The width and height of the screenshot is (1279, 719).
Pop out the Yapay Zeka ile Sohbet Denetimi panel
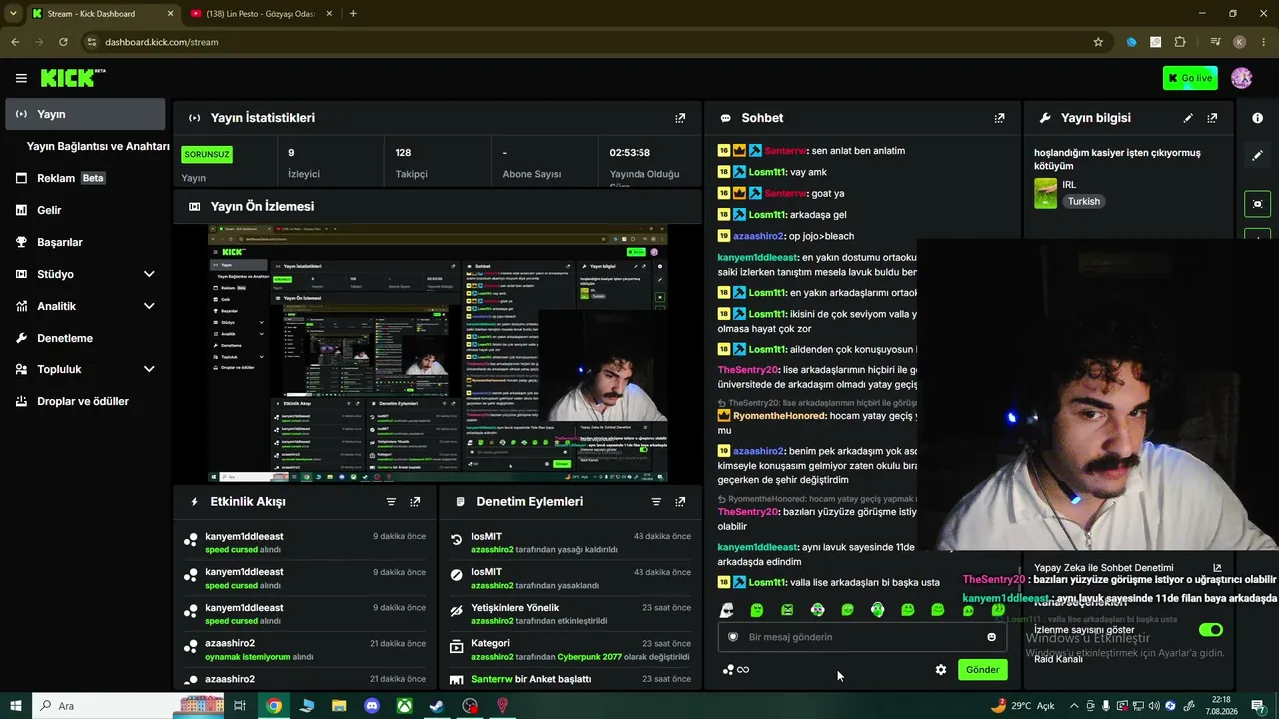tap(1217, 568)
